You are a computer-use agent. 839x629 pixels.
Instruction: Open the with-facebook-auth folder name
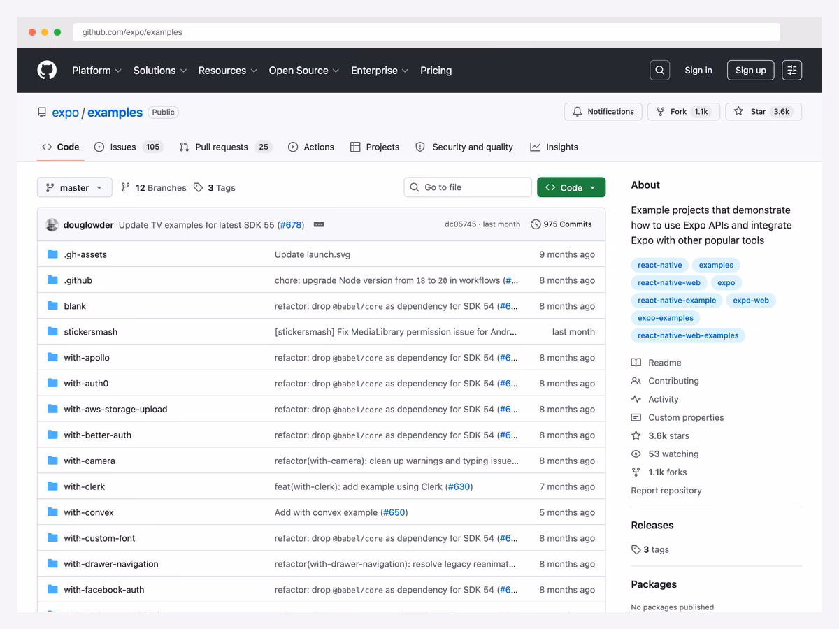click(104, 590)
